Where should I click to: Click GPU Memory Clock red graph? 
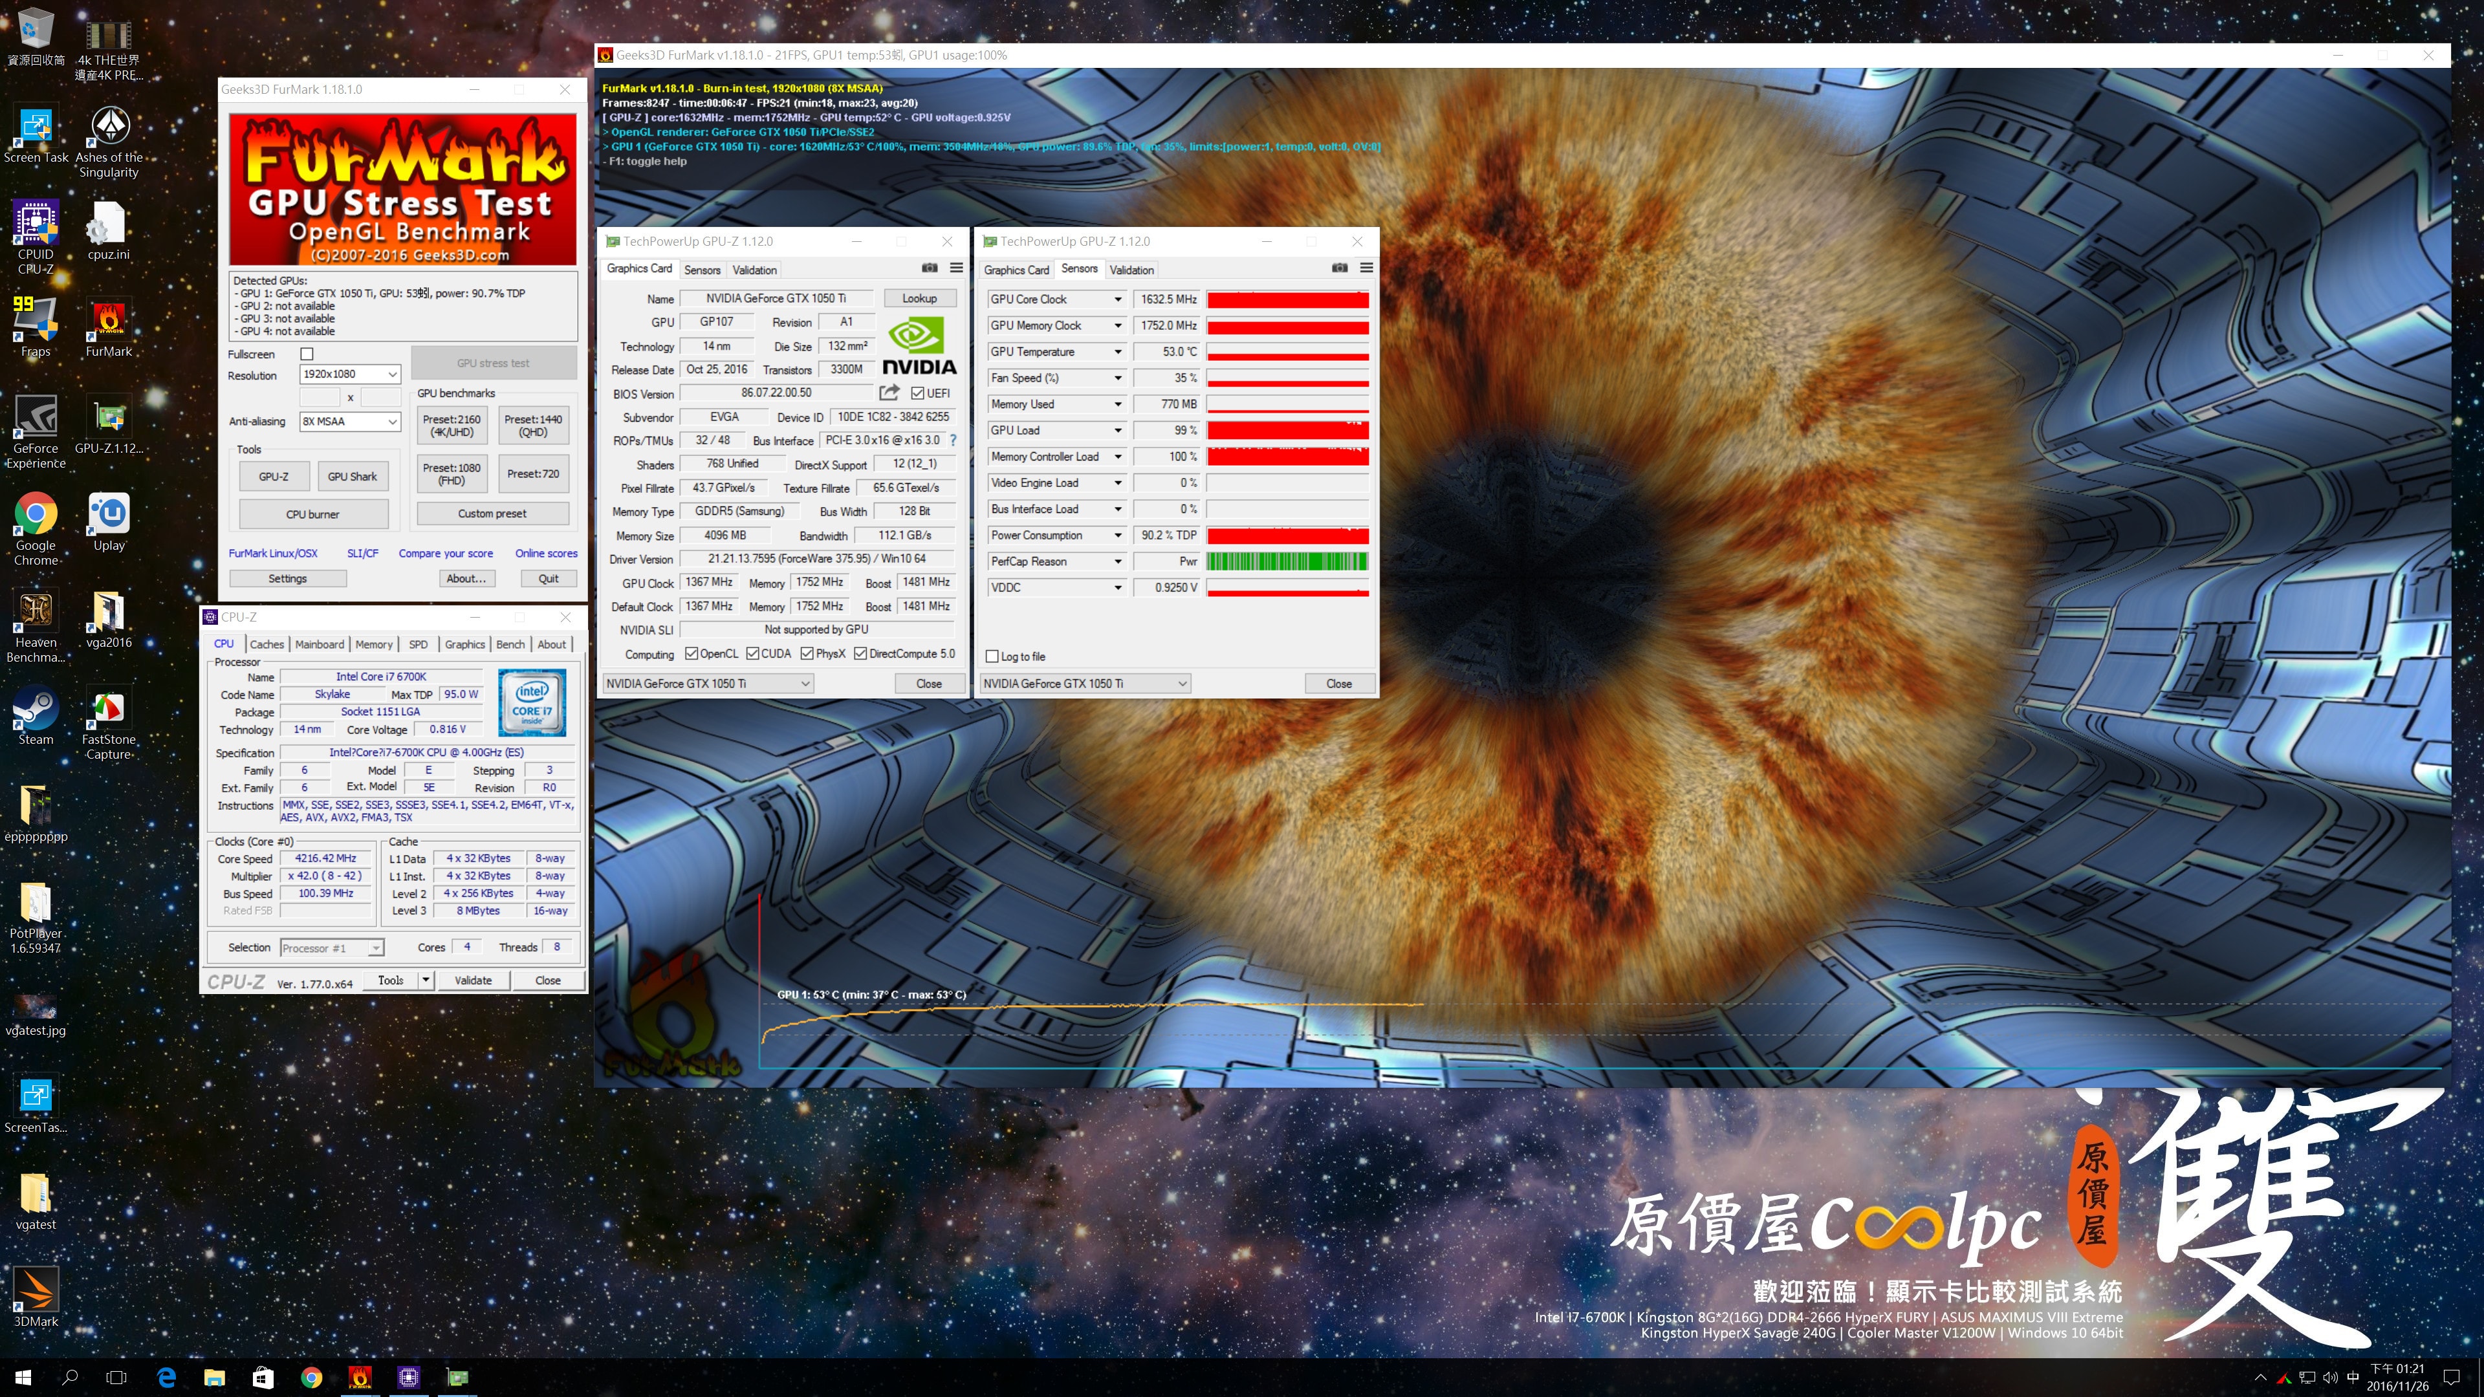[1287, 326]
